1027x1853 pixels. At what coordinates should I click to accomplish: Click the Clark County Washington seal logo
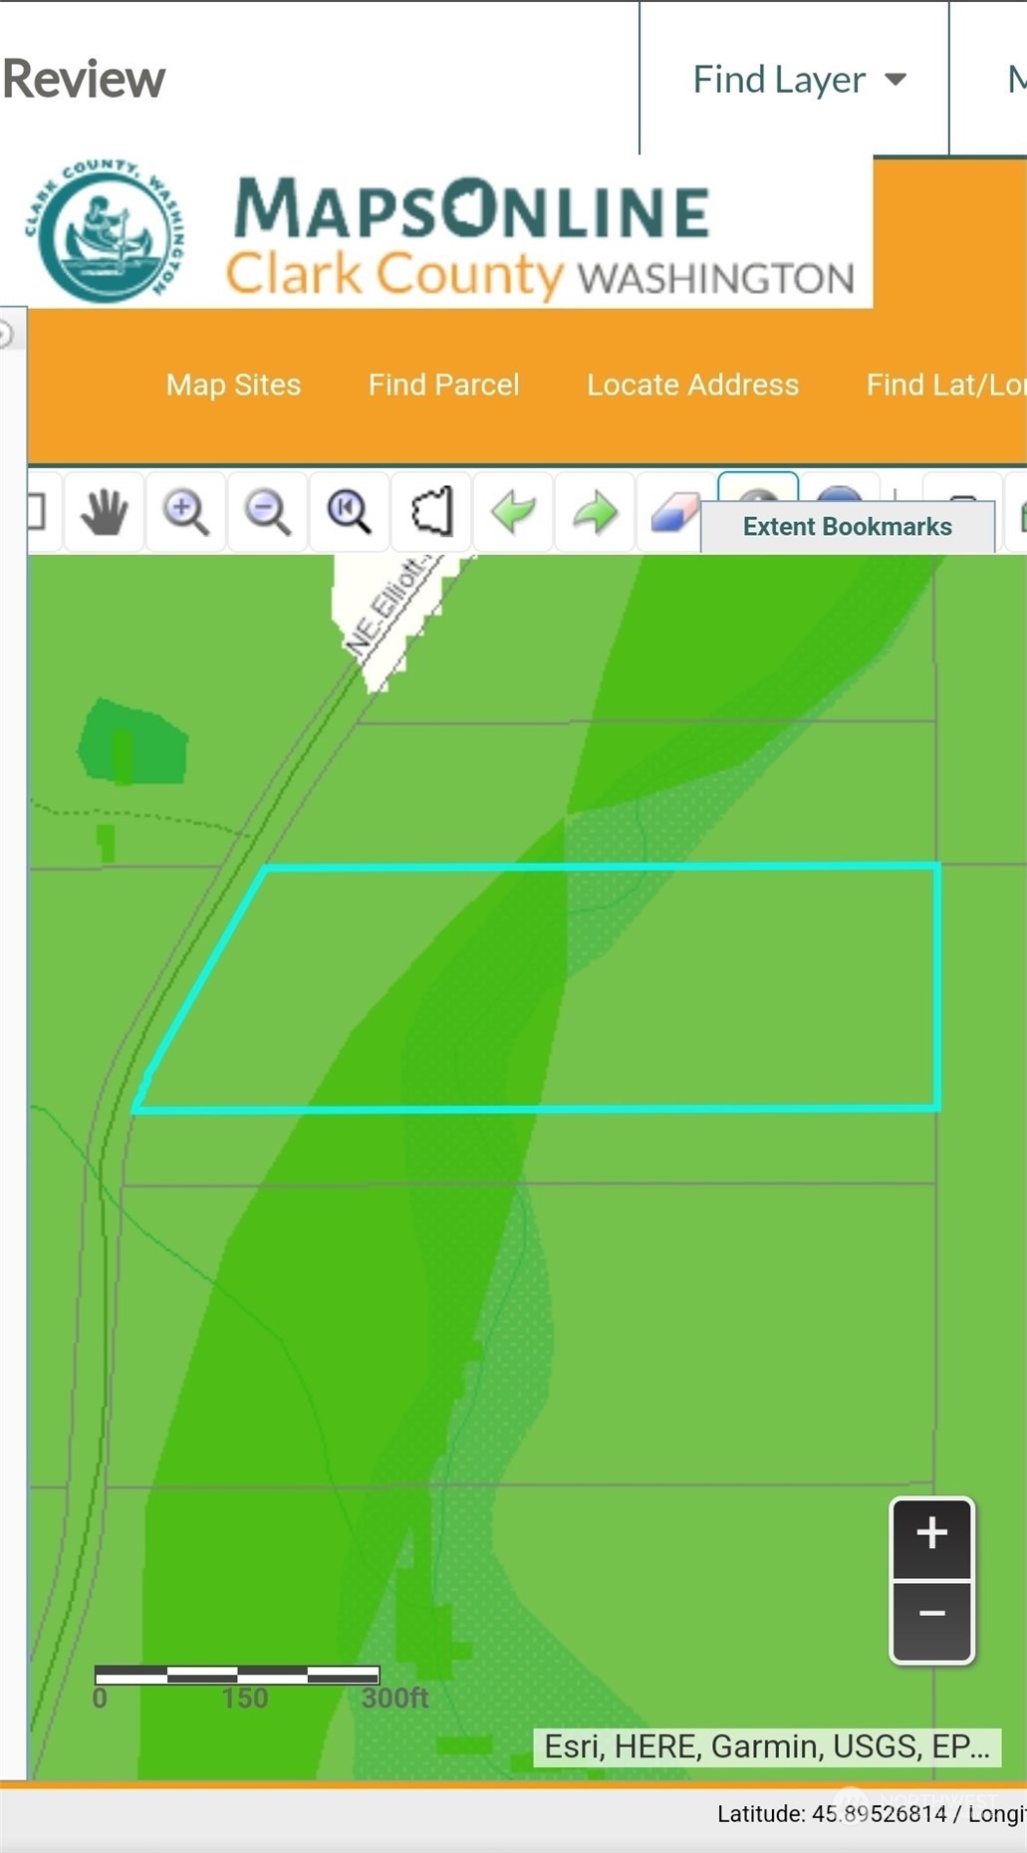point(105,231)
